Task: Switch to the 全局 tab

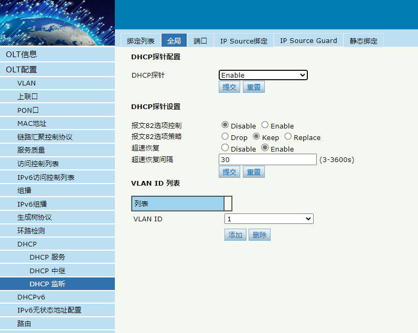Action: (x=174, y=40)
